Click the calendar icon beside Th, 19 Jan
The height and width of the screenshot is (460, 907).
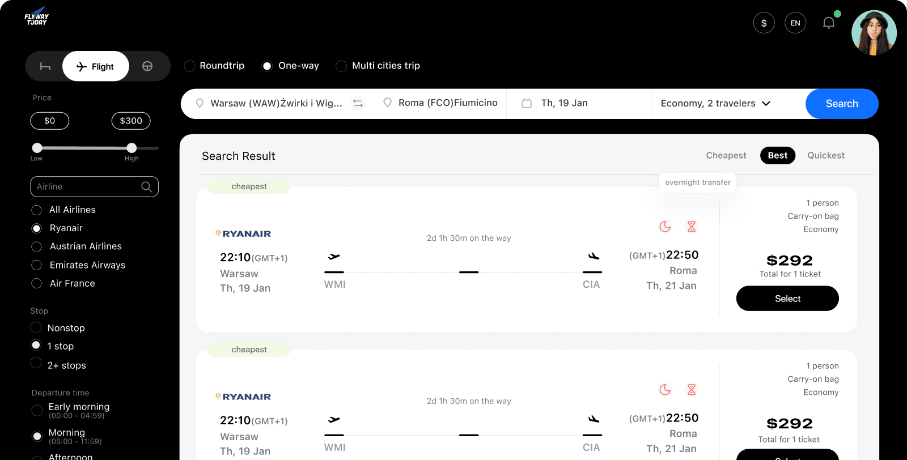[527, 104]
